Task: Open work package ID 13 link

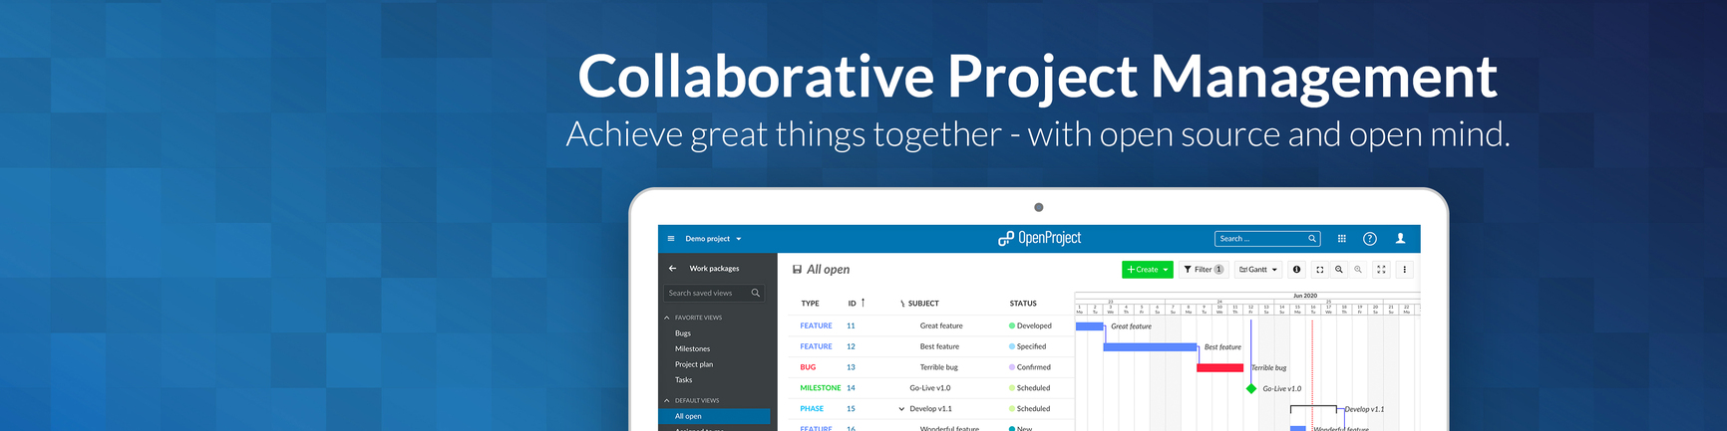Action: tap(851, 367)
